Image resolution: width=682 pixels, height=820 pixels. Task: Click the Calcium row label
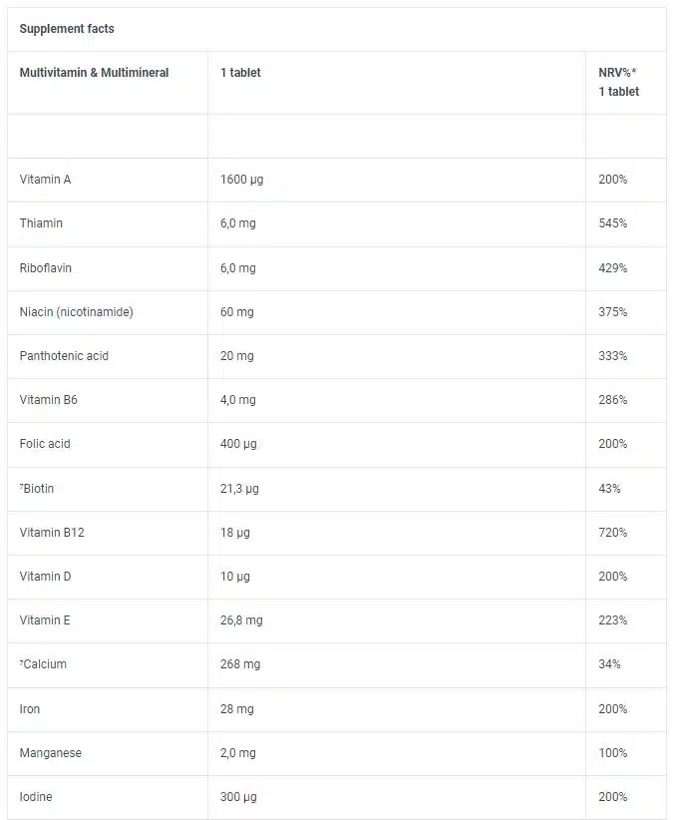click(x=45, y=664)
